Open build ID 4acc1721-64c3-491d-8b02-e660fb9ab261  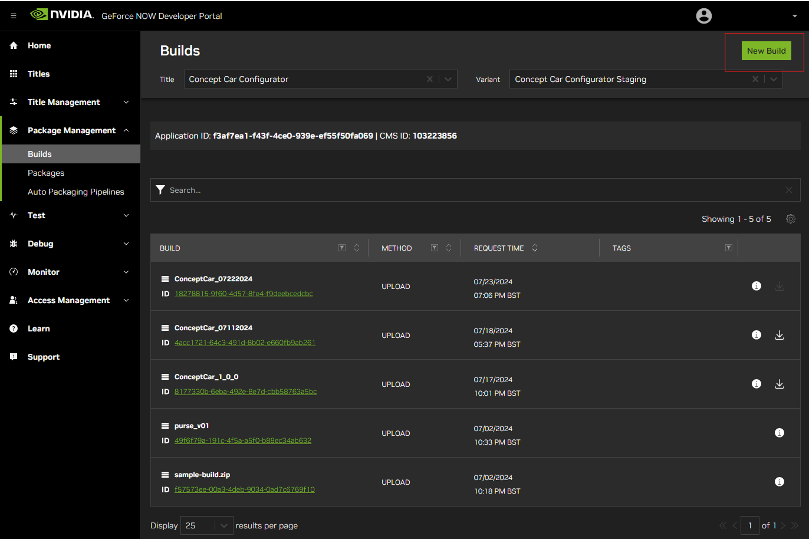point(245,343)
